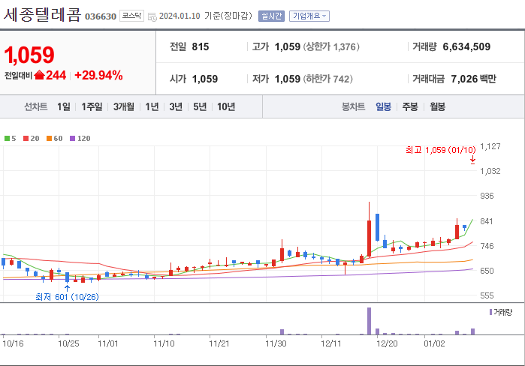Select the 3년 line chart period
Viewport: 525px width, 366px height.
click(176, 107)
